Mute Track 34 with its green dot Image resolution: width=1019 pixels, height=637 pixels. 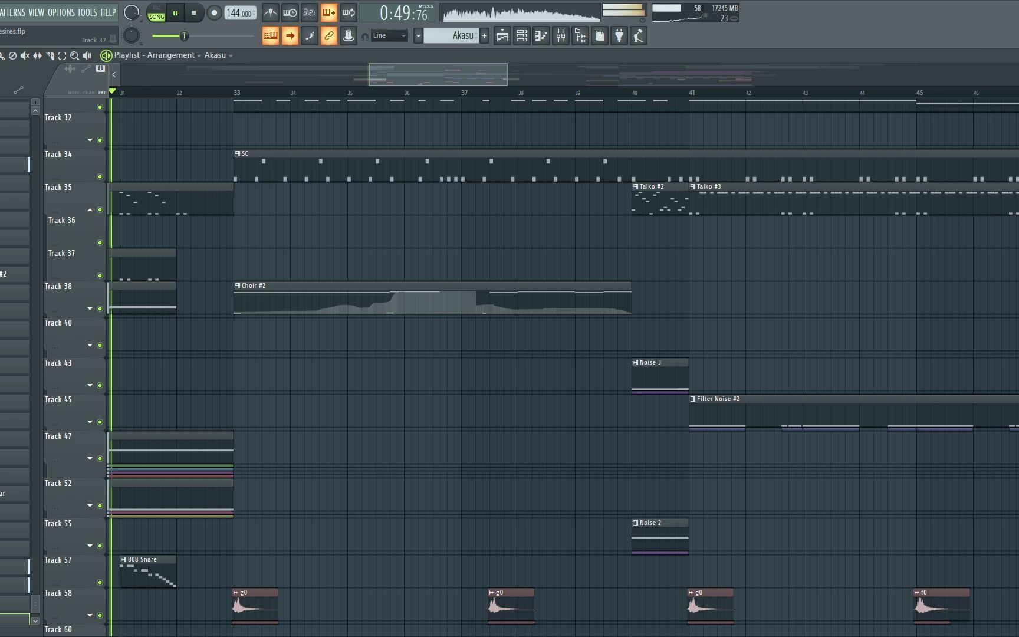click(100, 176)
